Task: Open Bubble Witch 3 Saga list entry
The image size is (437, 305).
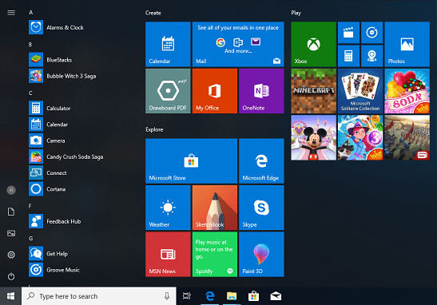Action: coord(62,76)
